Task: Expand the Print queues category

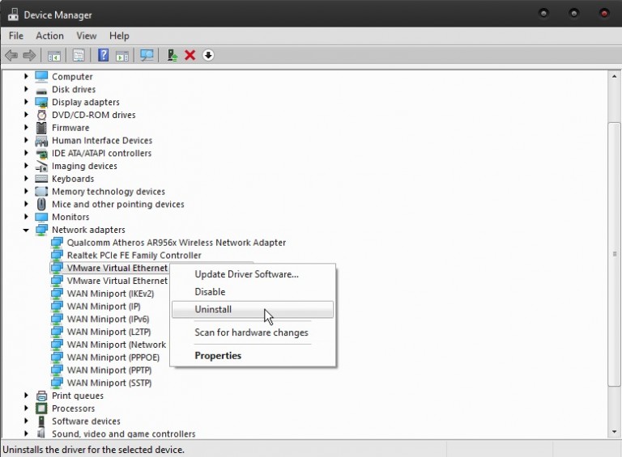Action: pos(26,396)
